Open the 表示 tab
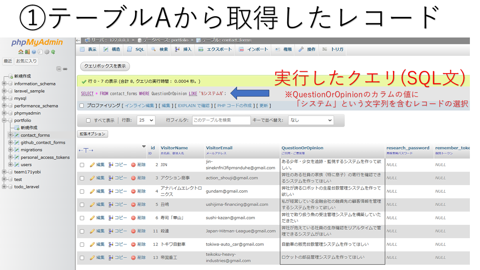Image resolution: width=480 pixels, height=270 pixels. pos(88,49)
